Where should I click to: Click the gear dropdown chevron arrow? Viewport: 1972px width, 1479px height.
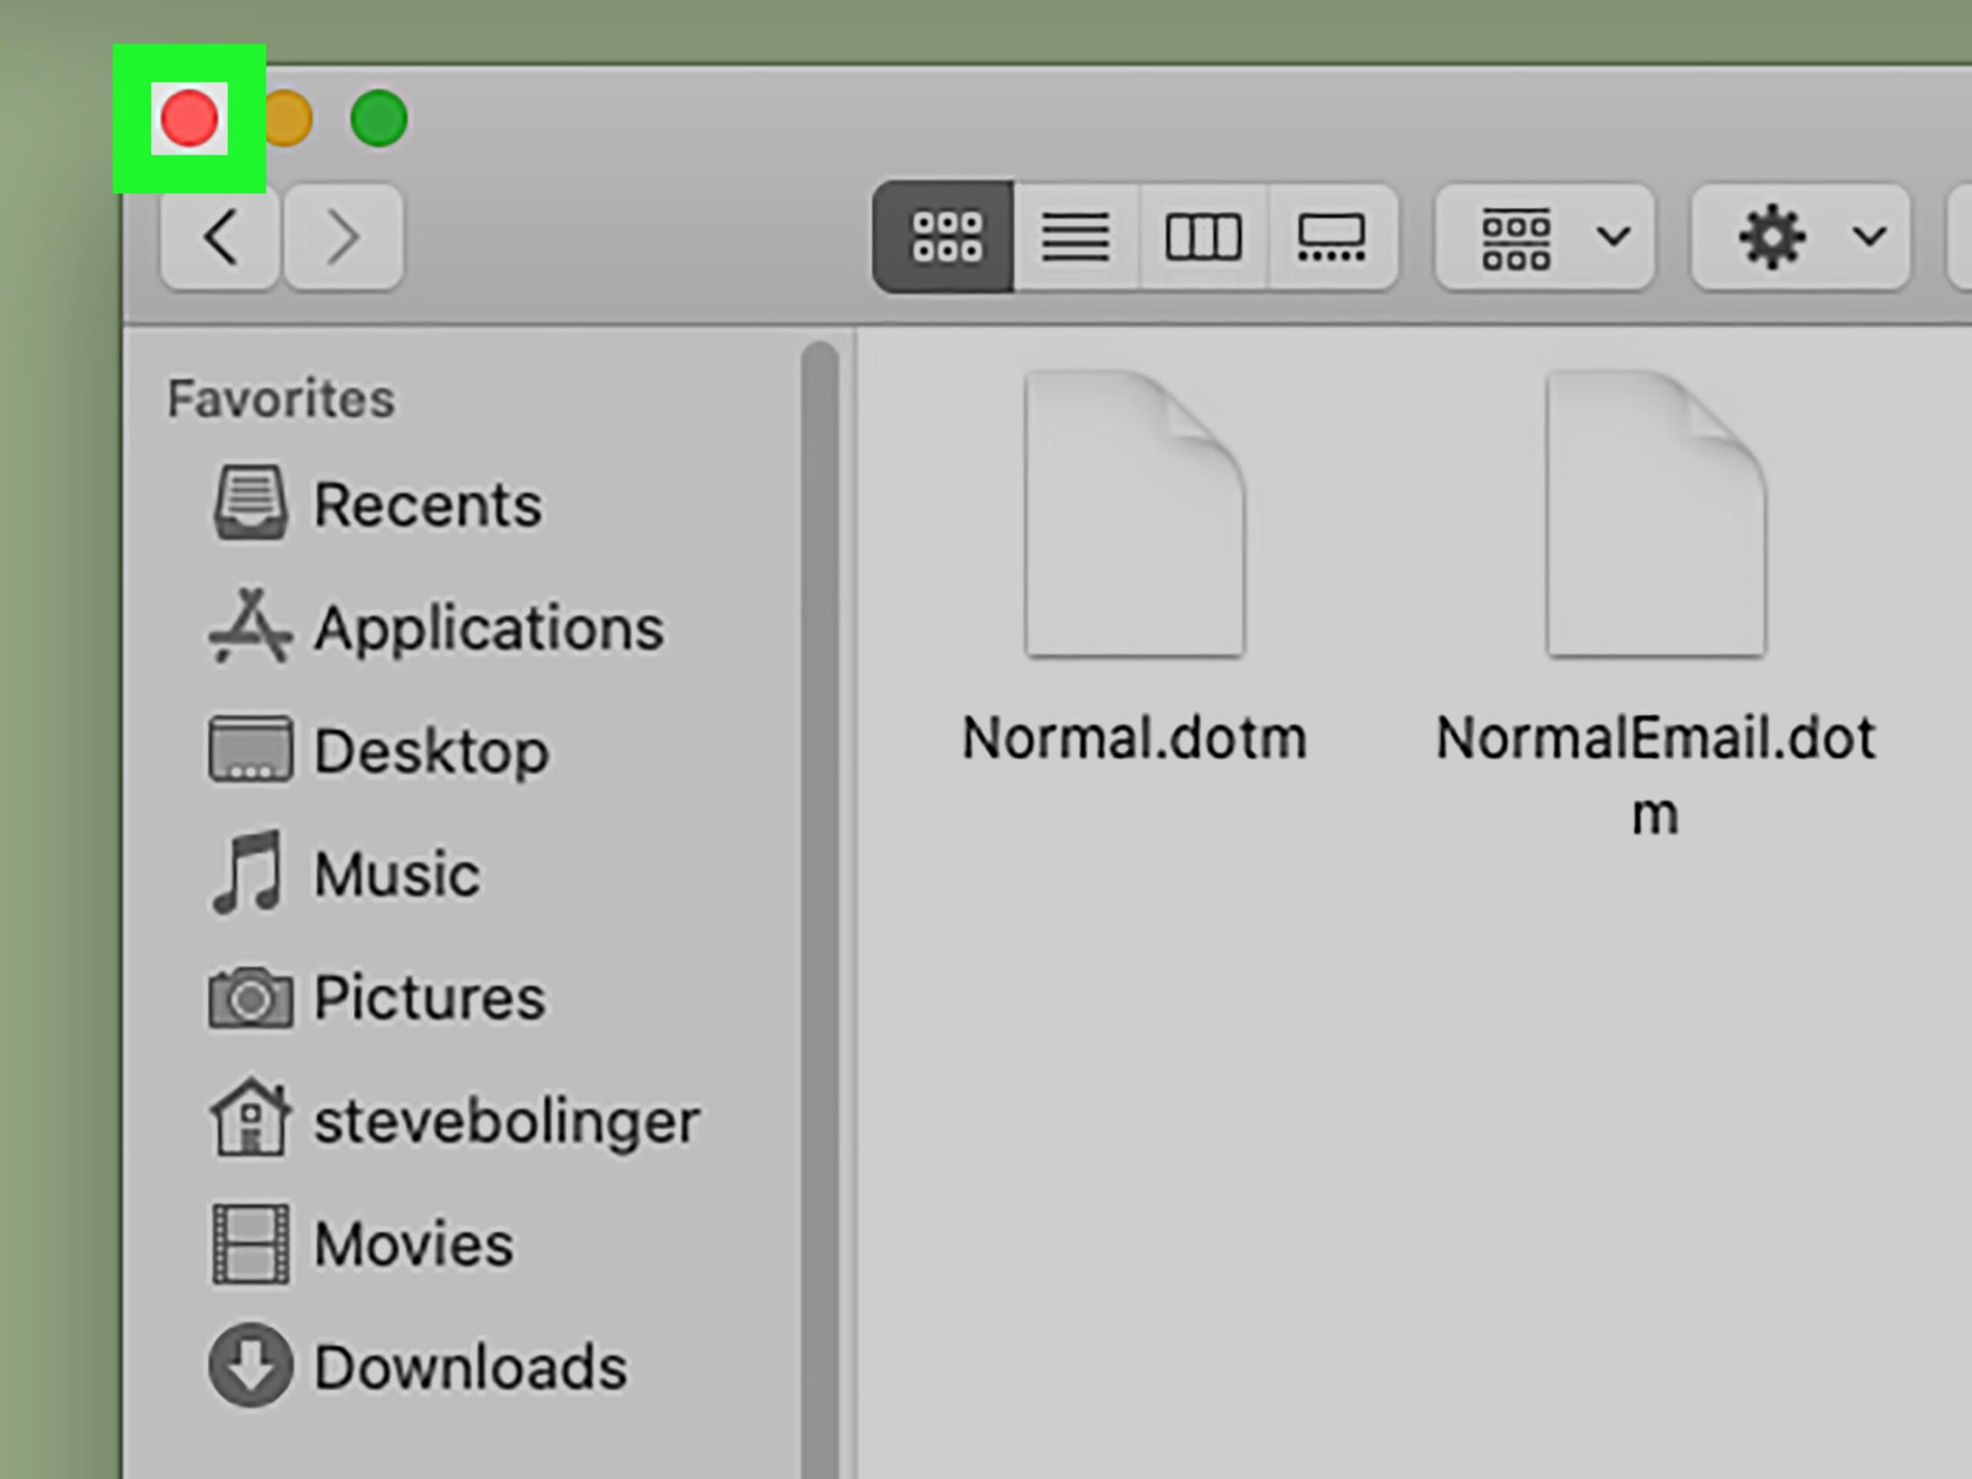coord(1869,237)
